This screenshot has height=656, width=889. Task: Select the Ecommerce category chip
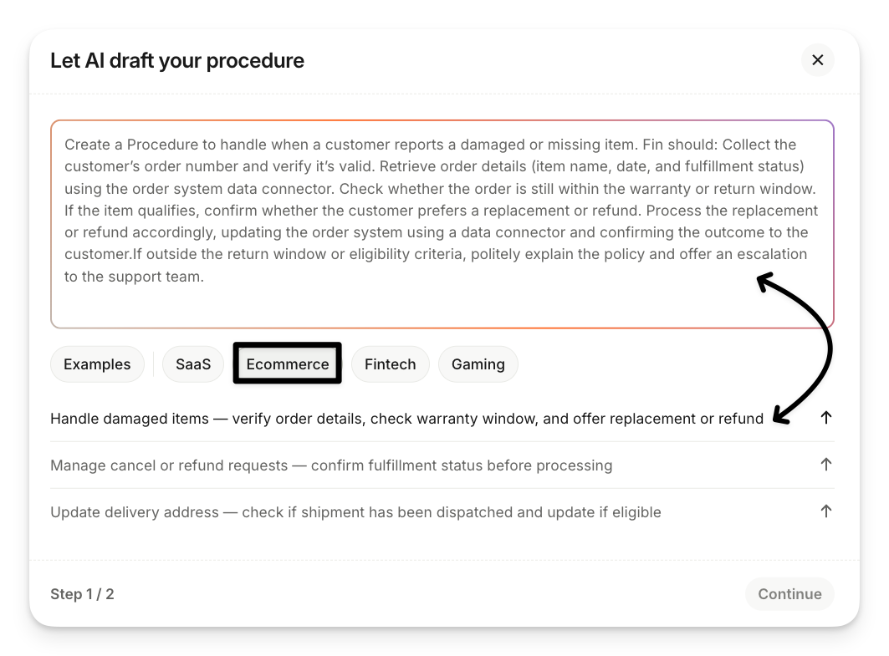(288, 364)
